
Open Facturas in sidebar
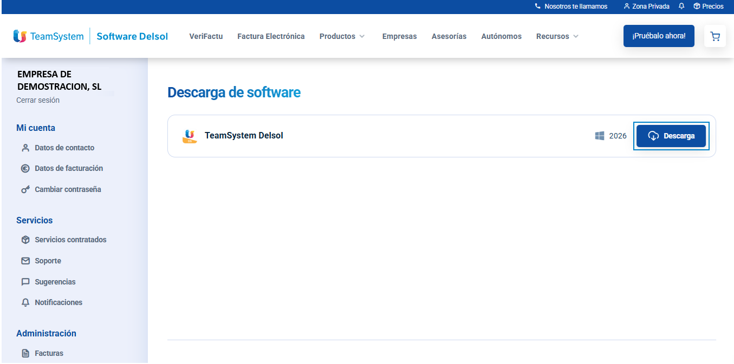(x=49, y=353)
